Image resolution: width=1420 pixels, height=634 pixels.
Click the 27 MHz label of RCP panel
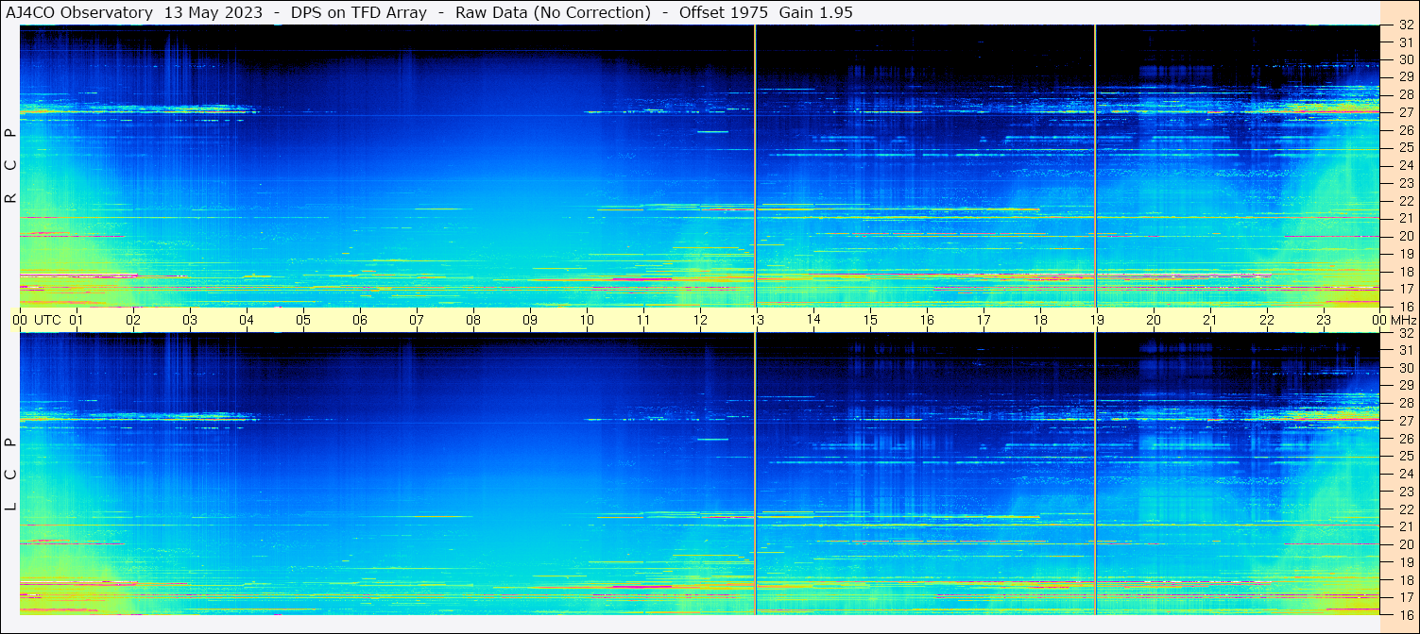[1405, 112]
